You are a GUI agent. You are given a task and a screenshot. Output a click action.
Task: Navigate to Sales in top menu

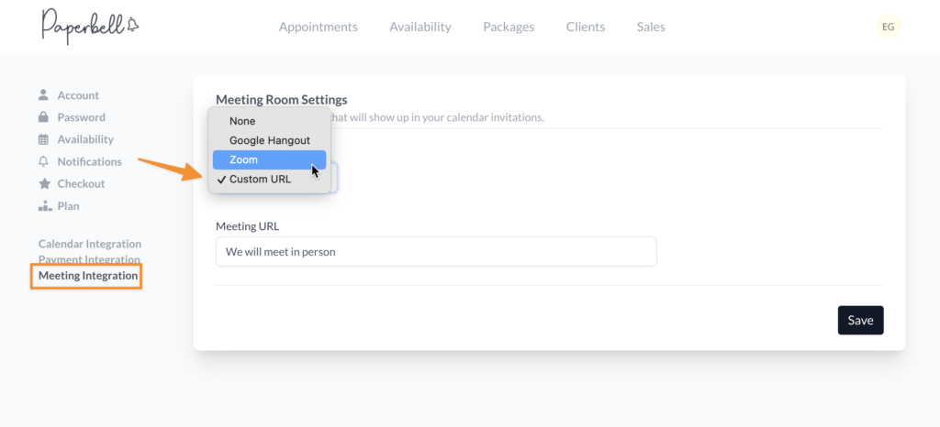[x=651, y=27]
